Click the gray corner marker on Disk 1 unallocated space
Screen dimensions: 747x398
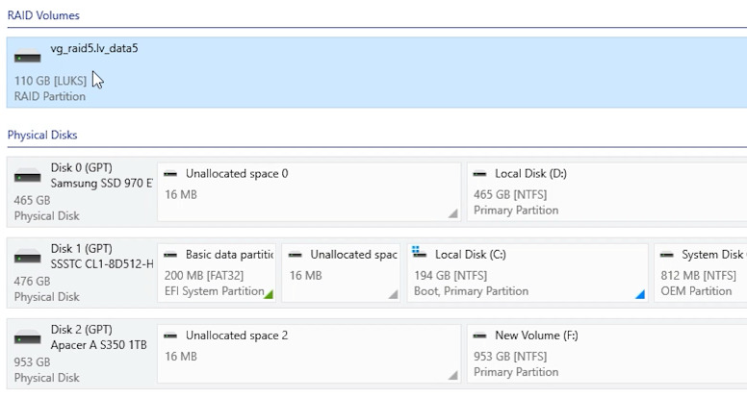(393, 294)
